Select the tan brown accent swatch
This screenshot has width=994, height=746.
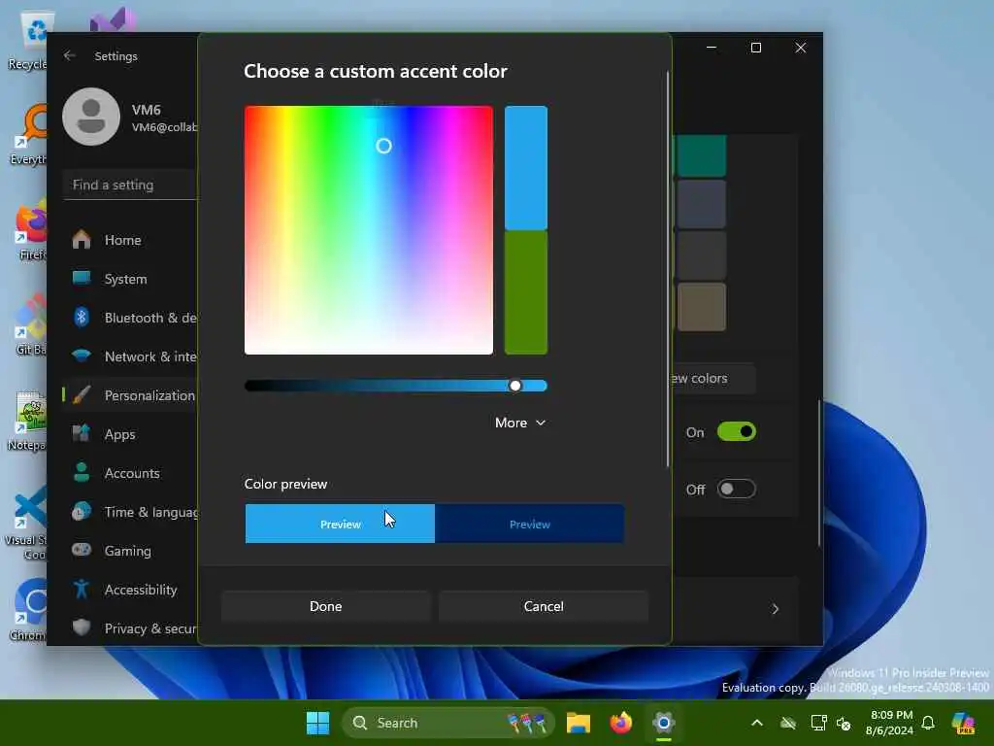[x=701, y=308]
